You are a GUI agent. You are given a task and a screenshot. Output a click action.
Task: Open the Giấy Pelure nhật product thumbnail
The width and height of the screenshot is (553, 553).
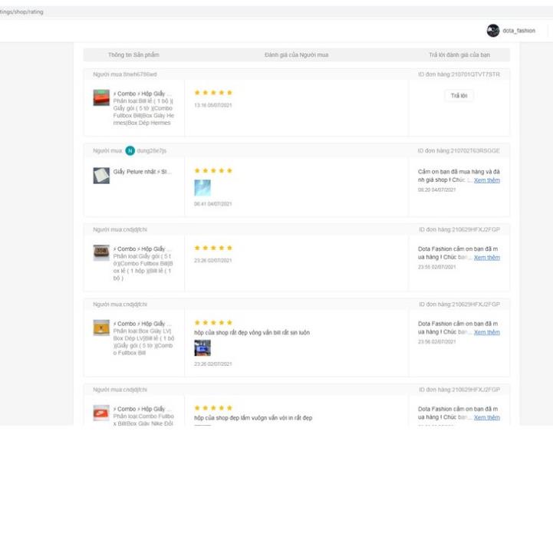(x=101, y=176)
